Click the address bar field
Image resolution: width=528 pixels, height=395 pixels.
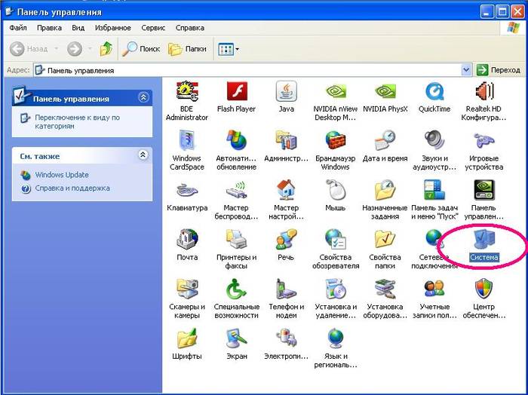coord(249,70)
